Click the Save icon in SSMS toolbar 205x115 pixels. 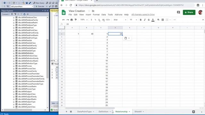click(x=27, y=3)
